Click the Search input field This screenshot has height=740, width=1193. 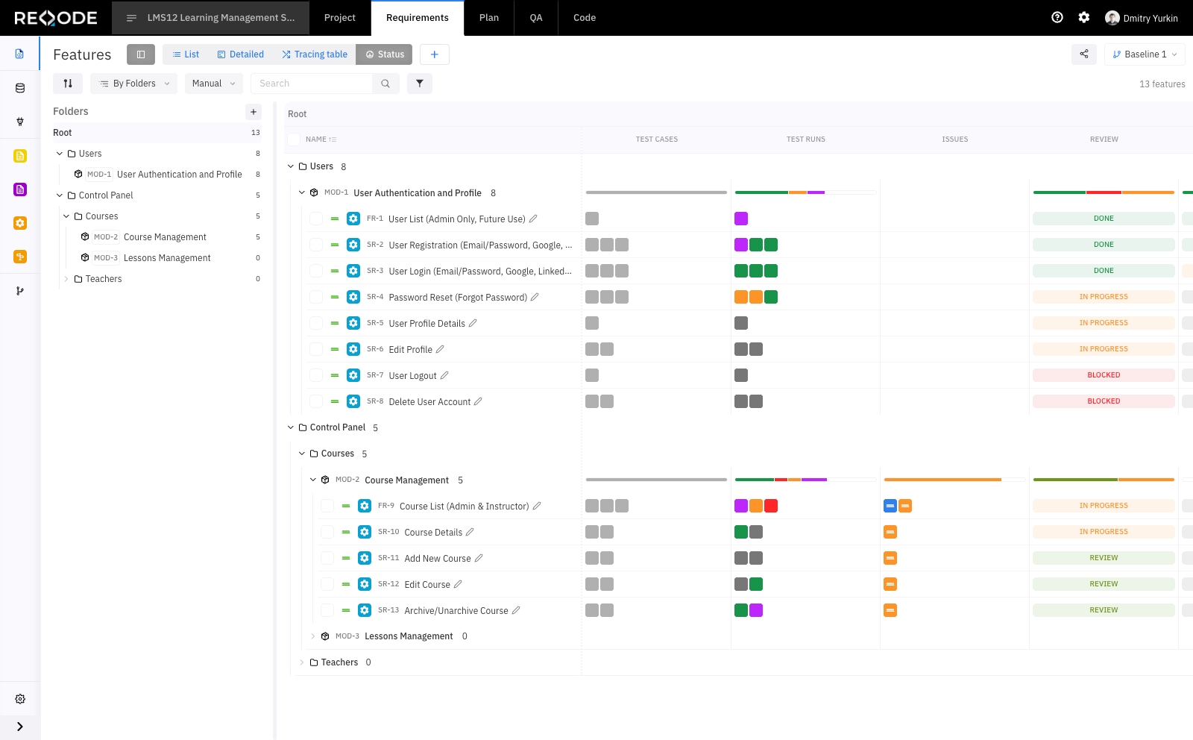tap(312, 84)
